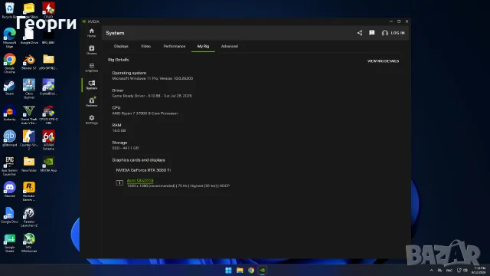490x276 pixels.
Task: Select the Blender desktop icon
Action: [x=29, y=61]
